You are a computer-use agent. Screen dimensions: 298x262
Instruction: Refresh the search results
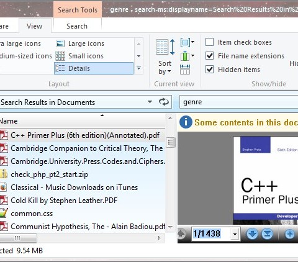coord(164,102)
